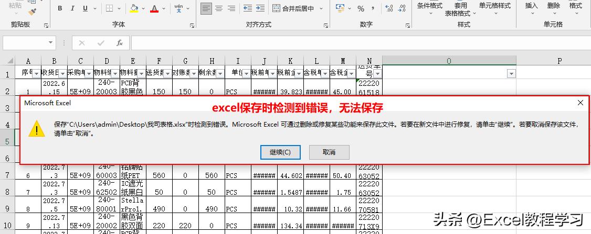Click 合并后居中 merge and center

pyautogui.click(x=293, y=8)
